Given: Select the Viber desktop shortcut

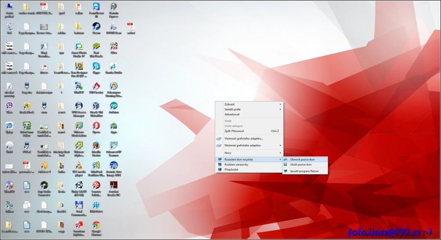Looking at the screenshot, I should click(9, 106).
